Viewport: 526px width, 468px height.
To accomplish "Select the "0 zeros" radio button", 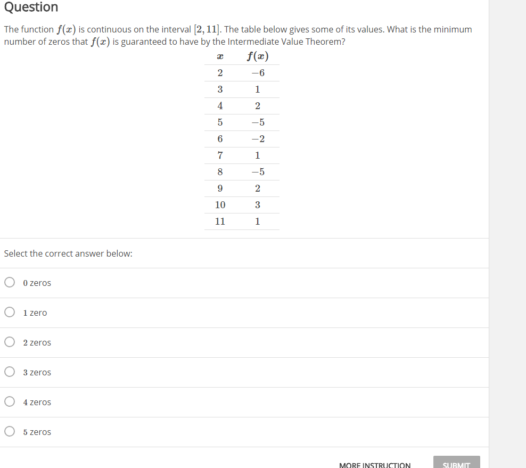I will [9, 283].
